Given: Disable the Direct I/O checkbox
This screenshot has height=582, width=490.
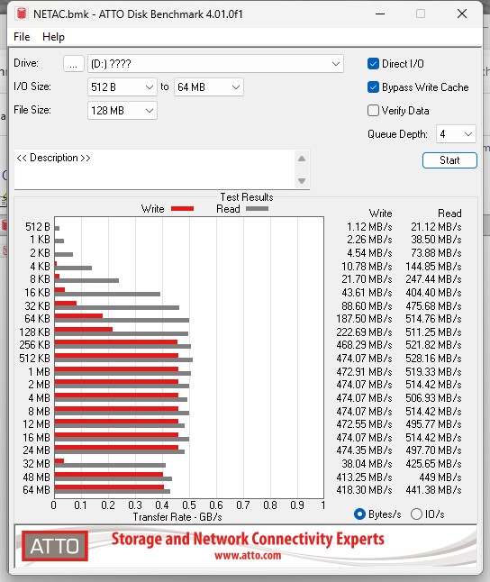Looking at the screenshot, I should 373,64.
